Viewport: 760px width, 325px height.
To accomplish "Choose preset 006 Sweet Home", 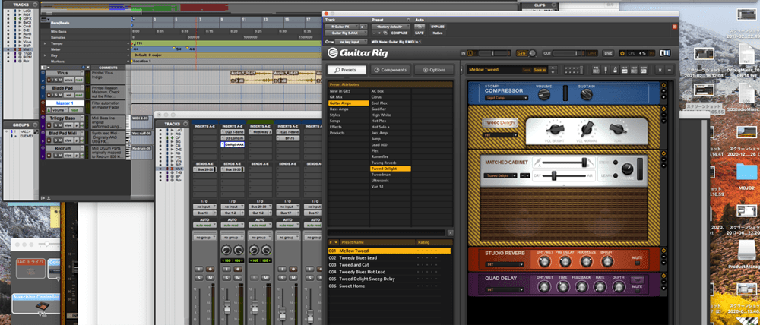I will coord(389,286).
